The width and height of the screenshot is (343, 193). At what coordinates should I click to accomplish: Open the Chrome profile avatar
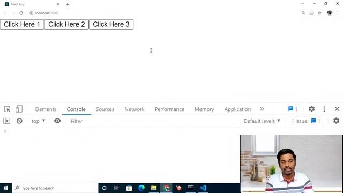point(330,13)
